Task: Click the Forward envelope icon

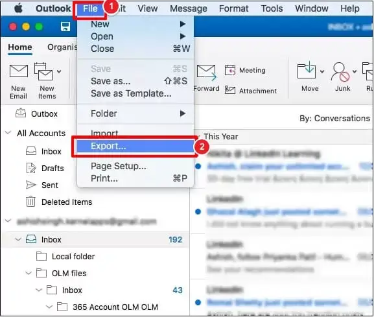Action: (x=206, y=72)
